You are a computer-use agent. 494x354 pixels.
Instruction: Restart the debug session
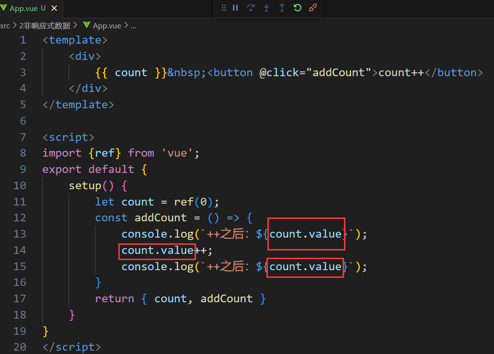coord(298,8)
